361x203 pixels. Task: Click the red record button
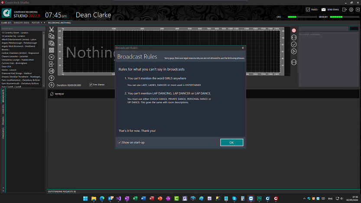point(294,30)
